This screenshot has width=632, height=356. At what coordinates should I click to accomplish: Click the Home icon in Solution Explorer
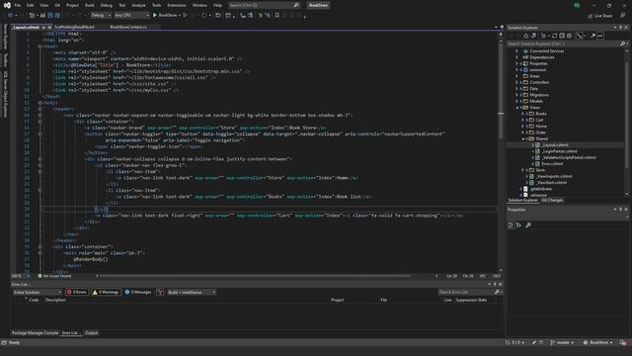click(525, 36)
